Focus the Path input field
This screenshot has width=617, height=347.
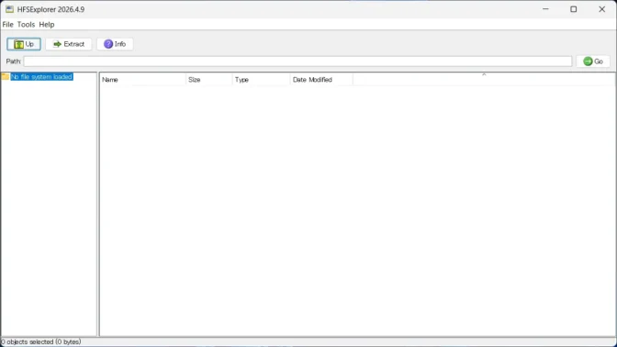coord(297,62)
